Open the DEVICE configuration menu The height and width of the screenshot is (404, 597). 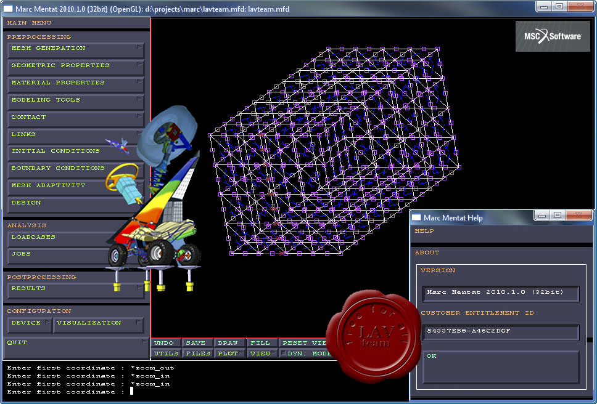point(30,325)
